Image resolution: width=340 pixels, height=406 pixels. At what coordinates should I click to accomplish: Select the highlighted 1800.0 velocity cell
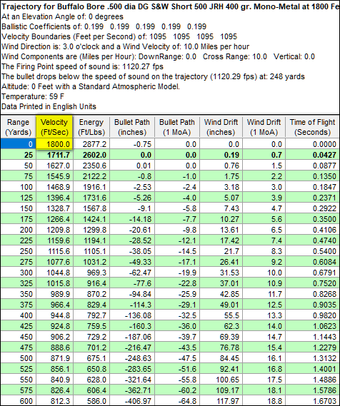(54, 144)
